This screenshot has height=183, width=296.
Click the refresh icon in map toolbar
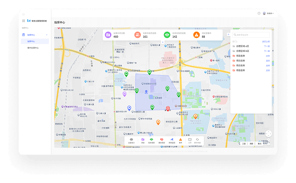pyautogui.click(x=197, y=141)
